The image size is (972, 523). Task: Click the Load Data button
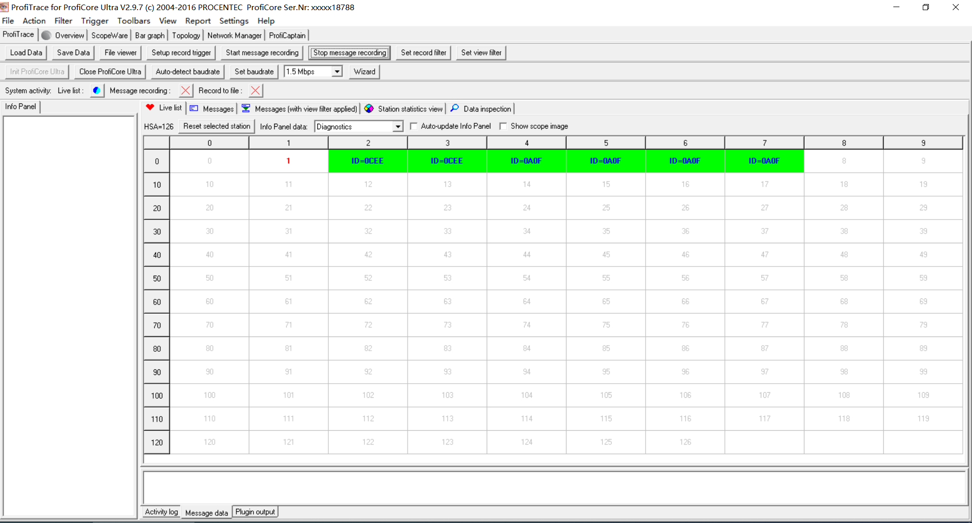(26, 53)
